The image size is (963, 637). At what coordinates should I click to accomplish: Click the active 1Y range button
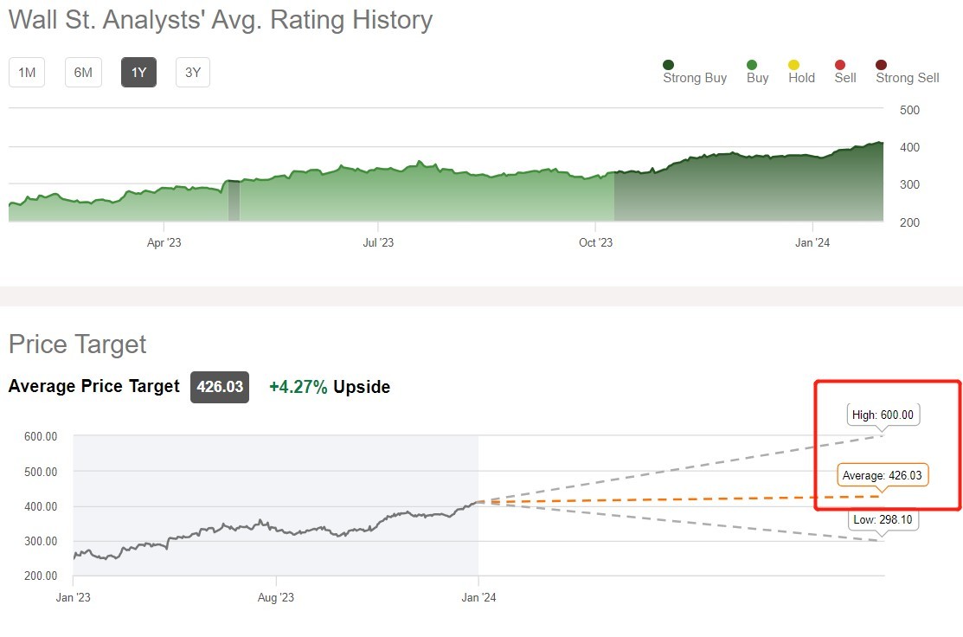(x=138, y=73)
